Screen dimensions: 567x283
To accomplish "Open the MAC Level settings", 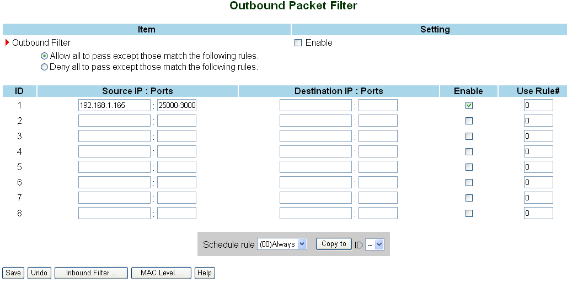I will 161,273.
